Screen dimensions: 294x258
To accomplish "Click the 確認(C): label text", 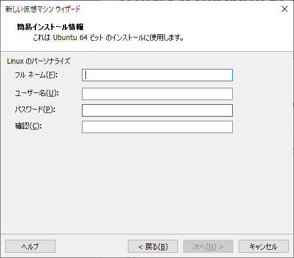I will click(28, 126).
